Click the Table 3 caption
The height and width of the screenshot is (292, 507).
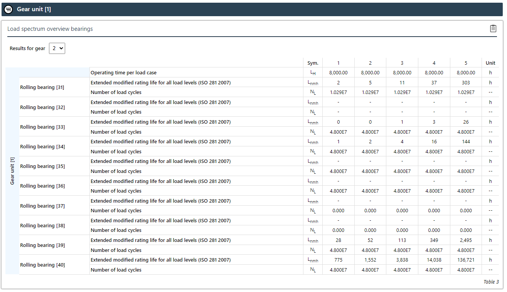[491, 282]
